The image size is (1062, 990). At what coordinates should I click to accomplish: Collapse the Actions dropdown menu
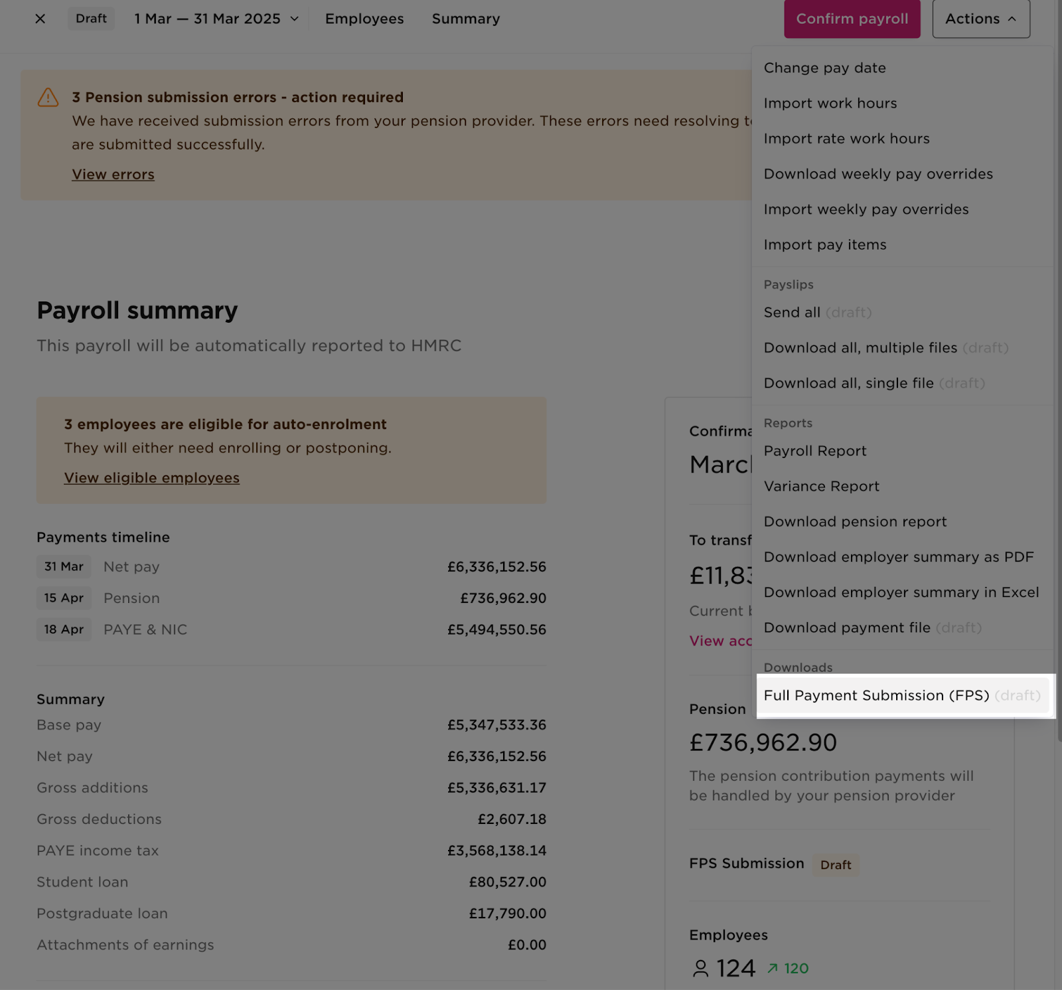click(x=981, y=19)
